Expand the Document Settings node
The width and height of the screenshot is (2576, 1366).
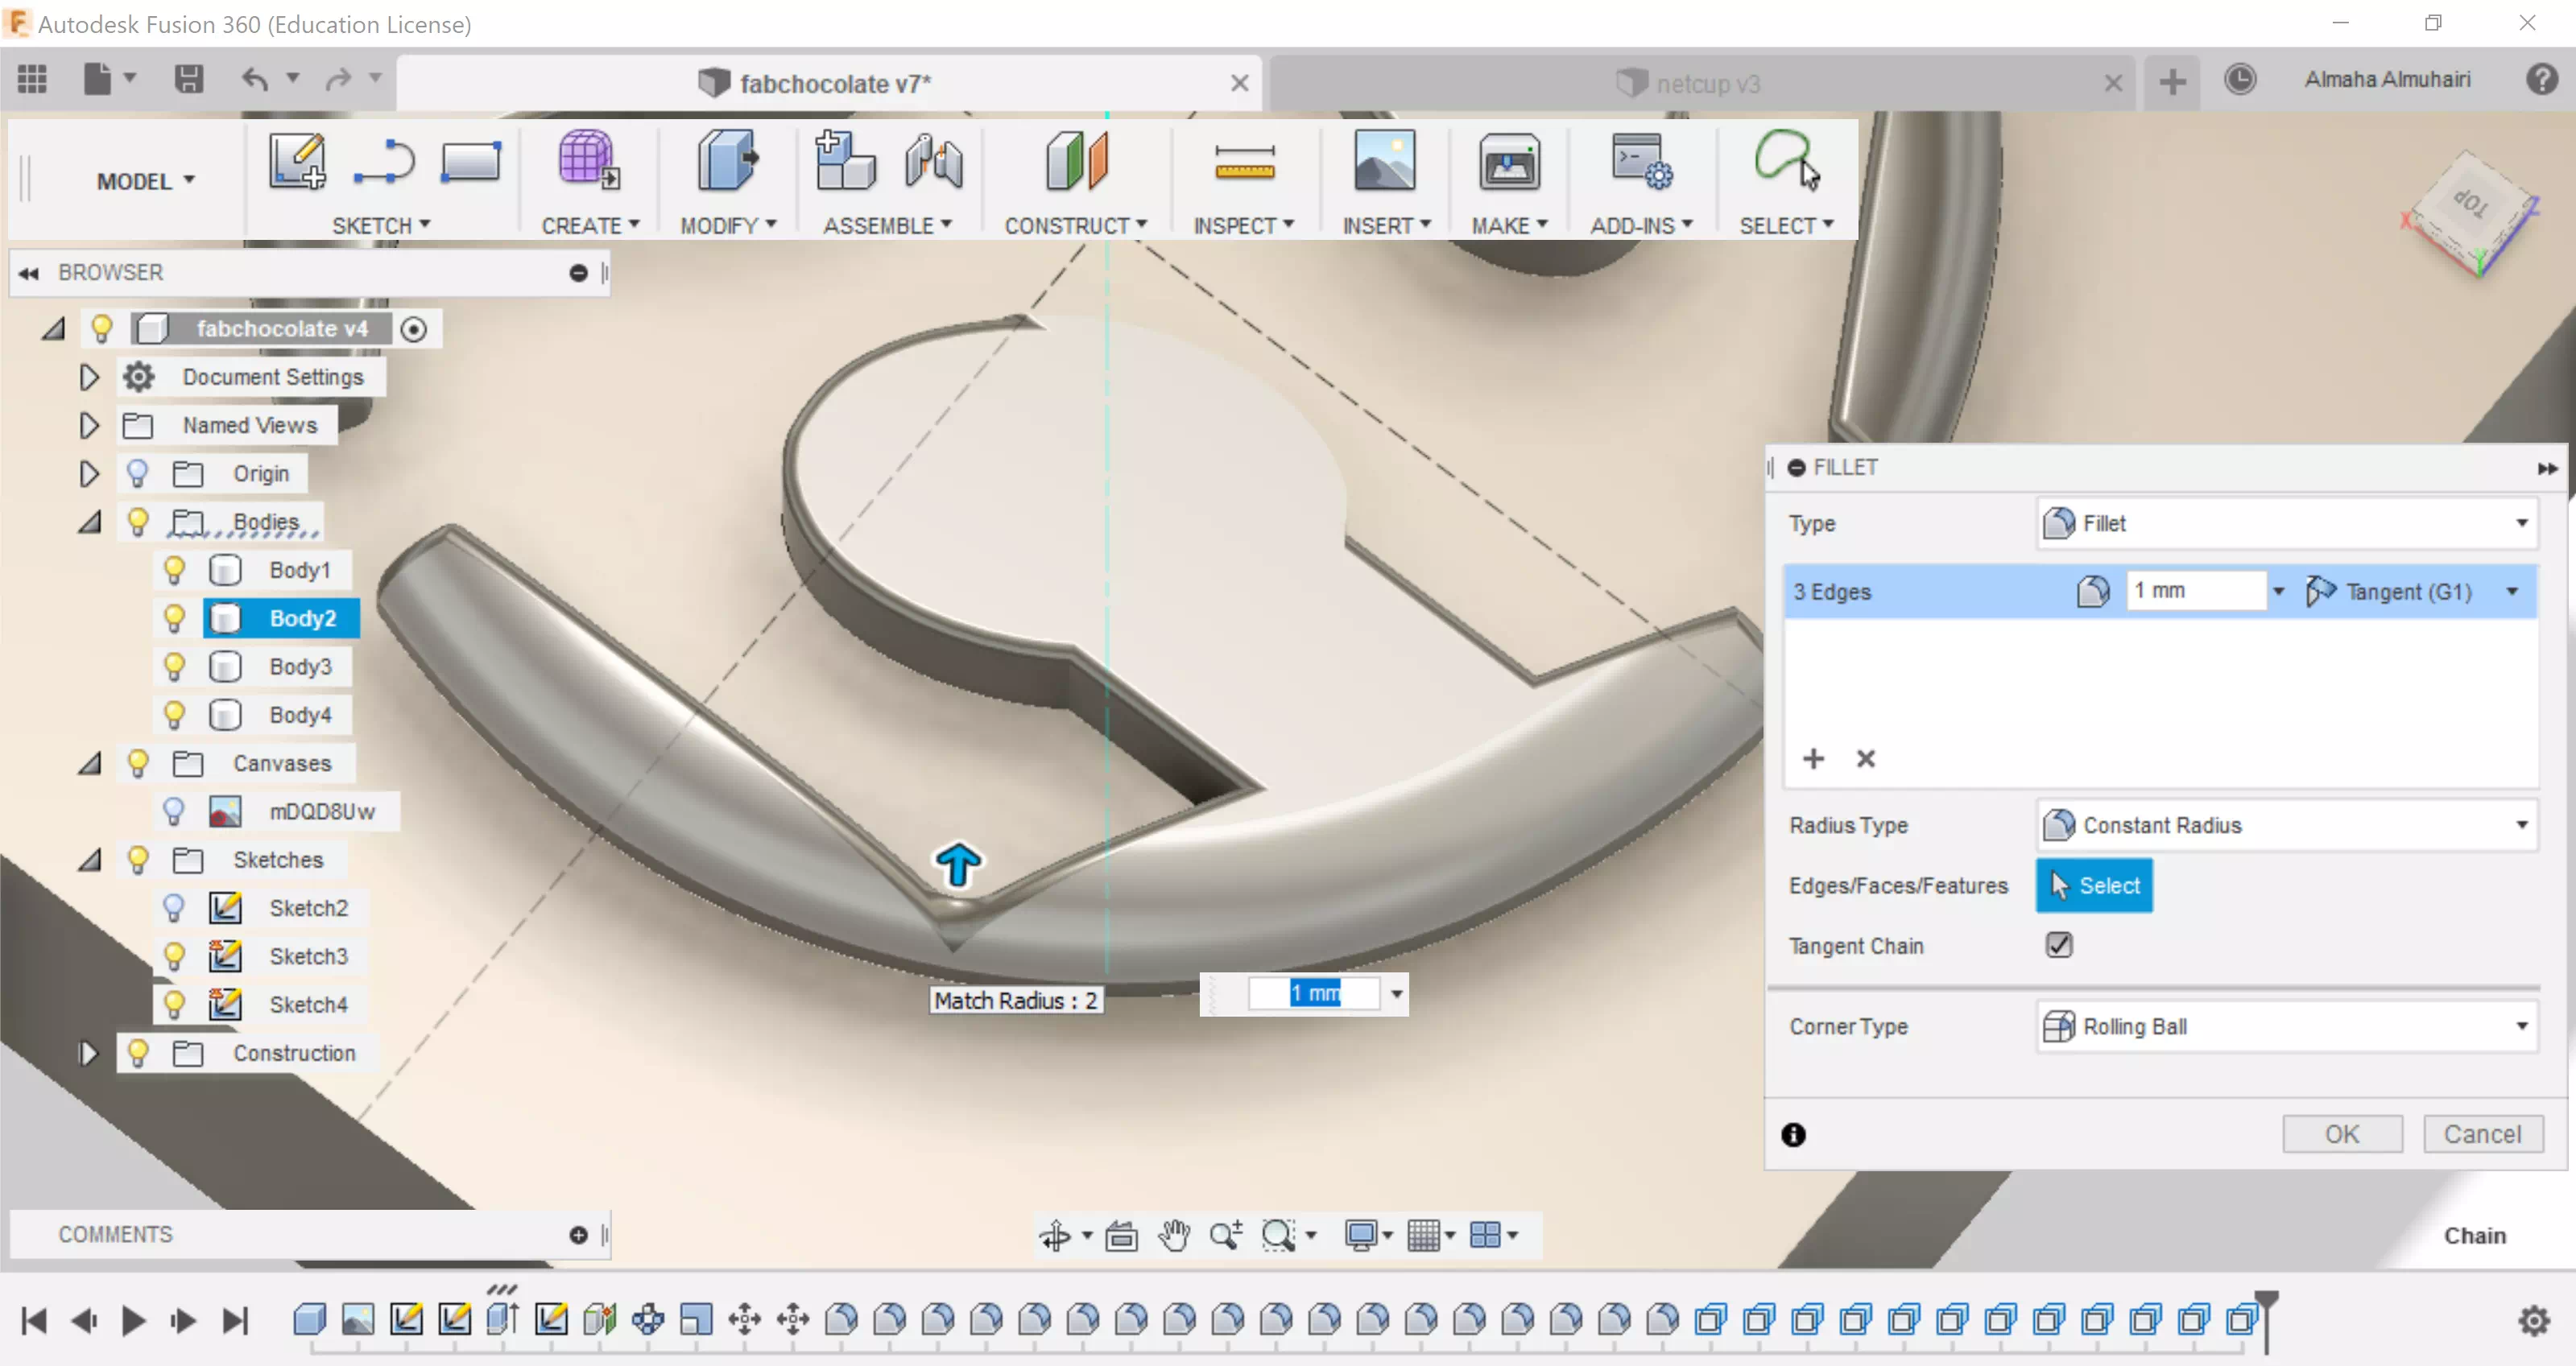pyautogui.click(x=89, y=377)
